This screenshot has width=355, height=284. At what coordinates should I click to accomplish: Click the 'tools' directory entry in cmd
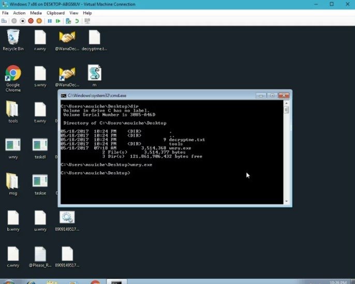pos(176,144)
